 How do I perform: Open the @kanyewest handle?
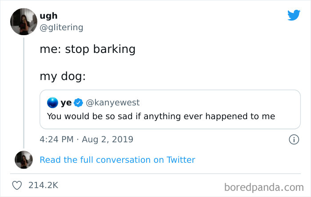113,103
